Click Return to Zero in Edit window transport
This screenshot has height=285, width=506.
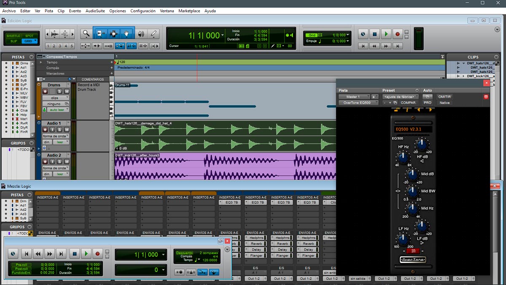(363, 46)
